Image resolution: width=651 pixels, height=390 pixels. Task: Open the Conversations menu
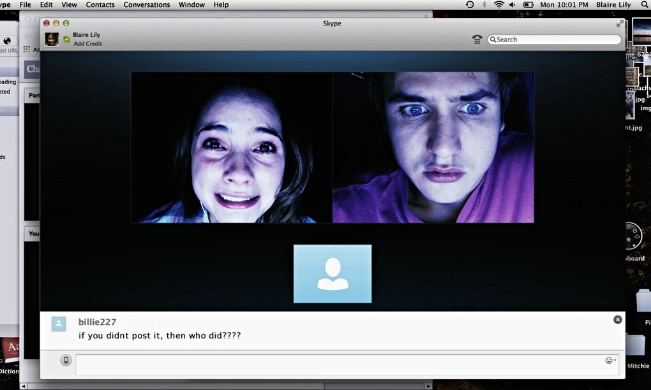point(147,4)
